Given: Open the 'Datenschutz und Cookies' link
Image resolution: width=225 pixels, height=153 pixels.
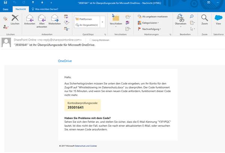Looking at the screenshot, I should pos(86,146).
